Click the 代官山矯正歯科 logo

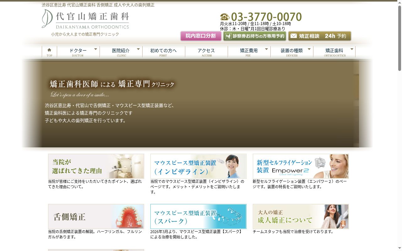coord(85,19)
